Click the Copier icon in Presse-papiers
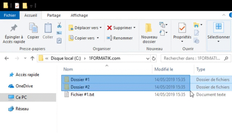The width and height of the screenshot is (232, 133). pyautogui.click(x=33, y=28)
